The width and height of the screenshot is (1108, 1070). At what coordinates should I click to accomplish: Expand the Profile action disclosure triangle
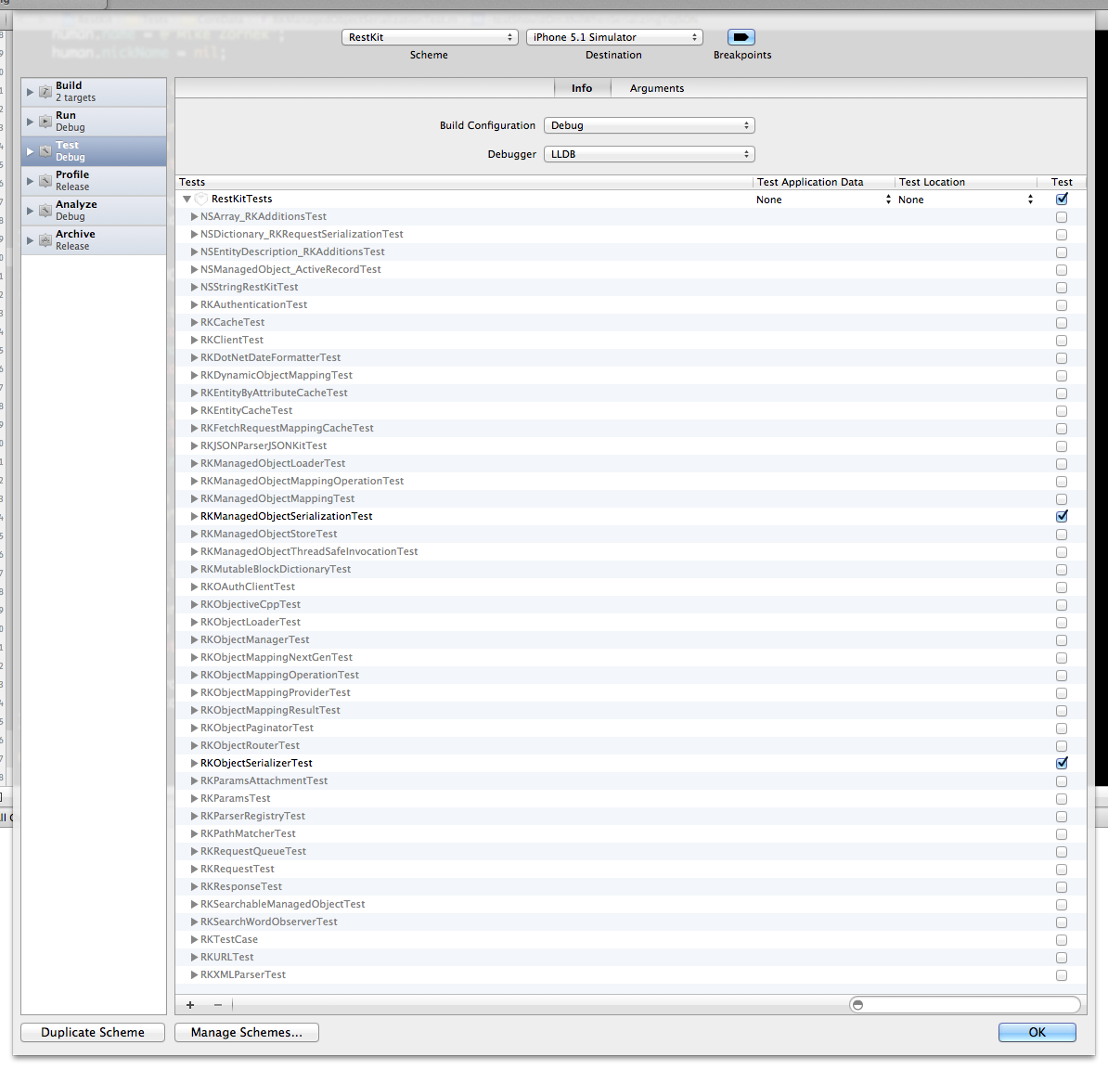pyautogui.click(x=30, y=181)
